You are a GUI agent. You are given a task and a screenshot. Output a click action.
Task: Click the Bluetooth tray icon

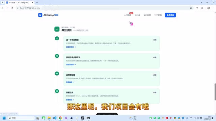point(183,118)
